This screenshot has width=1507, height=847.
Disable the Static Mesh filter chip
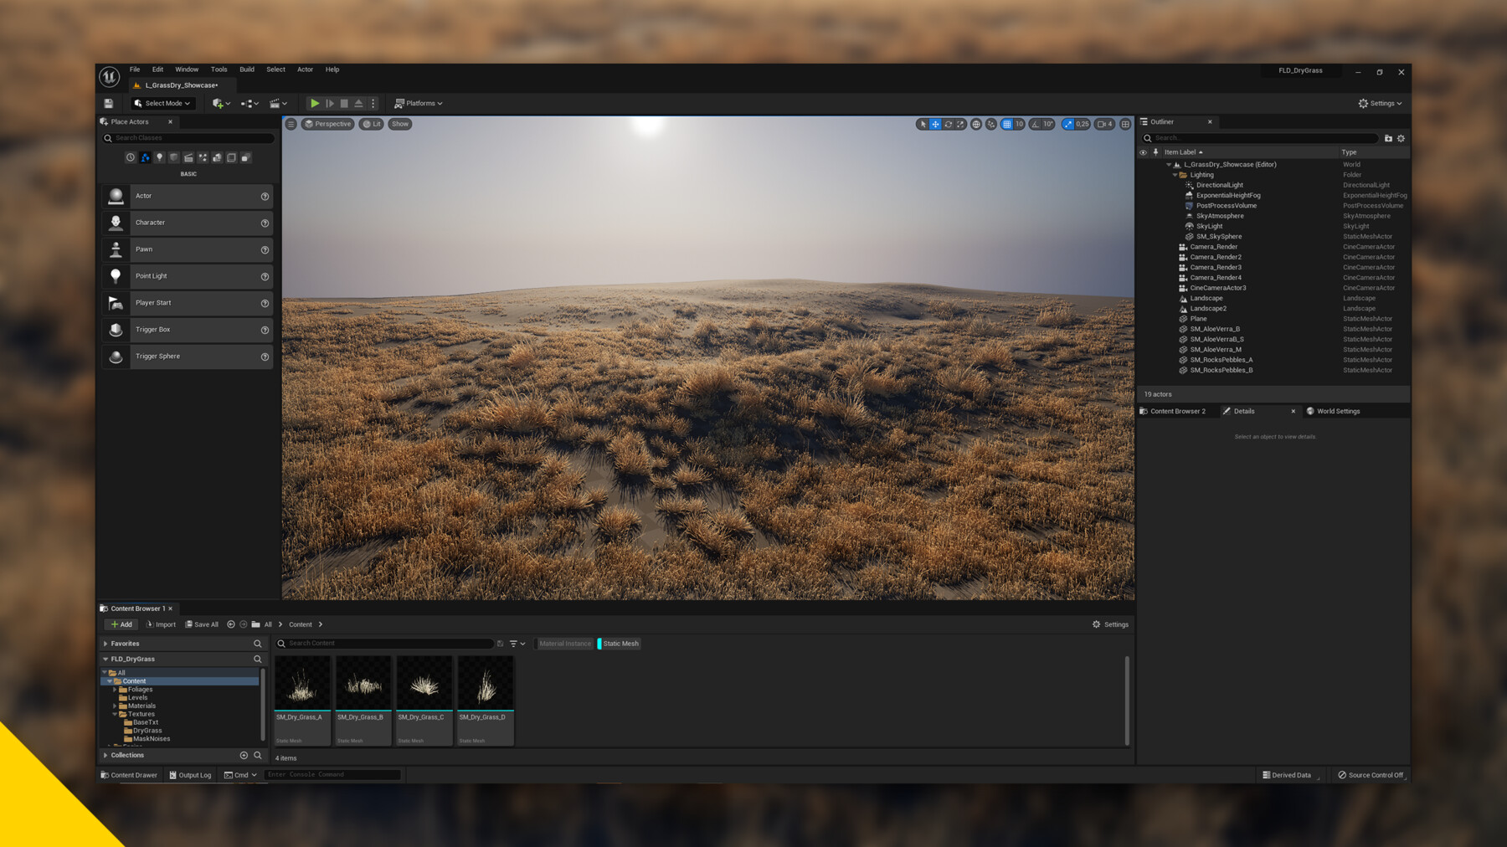[619, 644]
